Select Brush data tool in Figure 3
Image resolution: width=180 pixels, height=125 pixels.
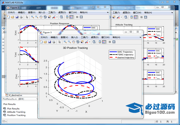[86, 42]
